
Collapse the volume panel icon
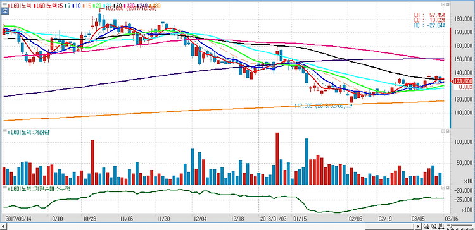pos(443,131)
